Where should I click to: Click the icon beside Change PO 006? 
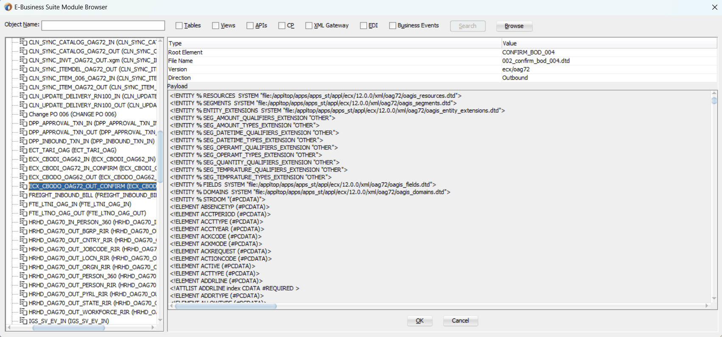(x=24, y=114)
